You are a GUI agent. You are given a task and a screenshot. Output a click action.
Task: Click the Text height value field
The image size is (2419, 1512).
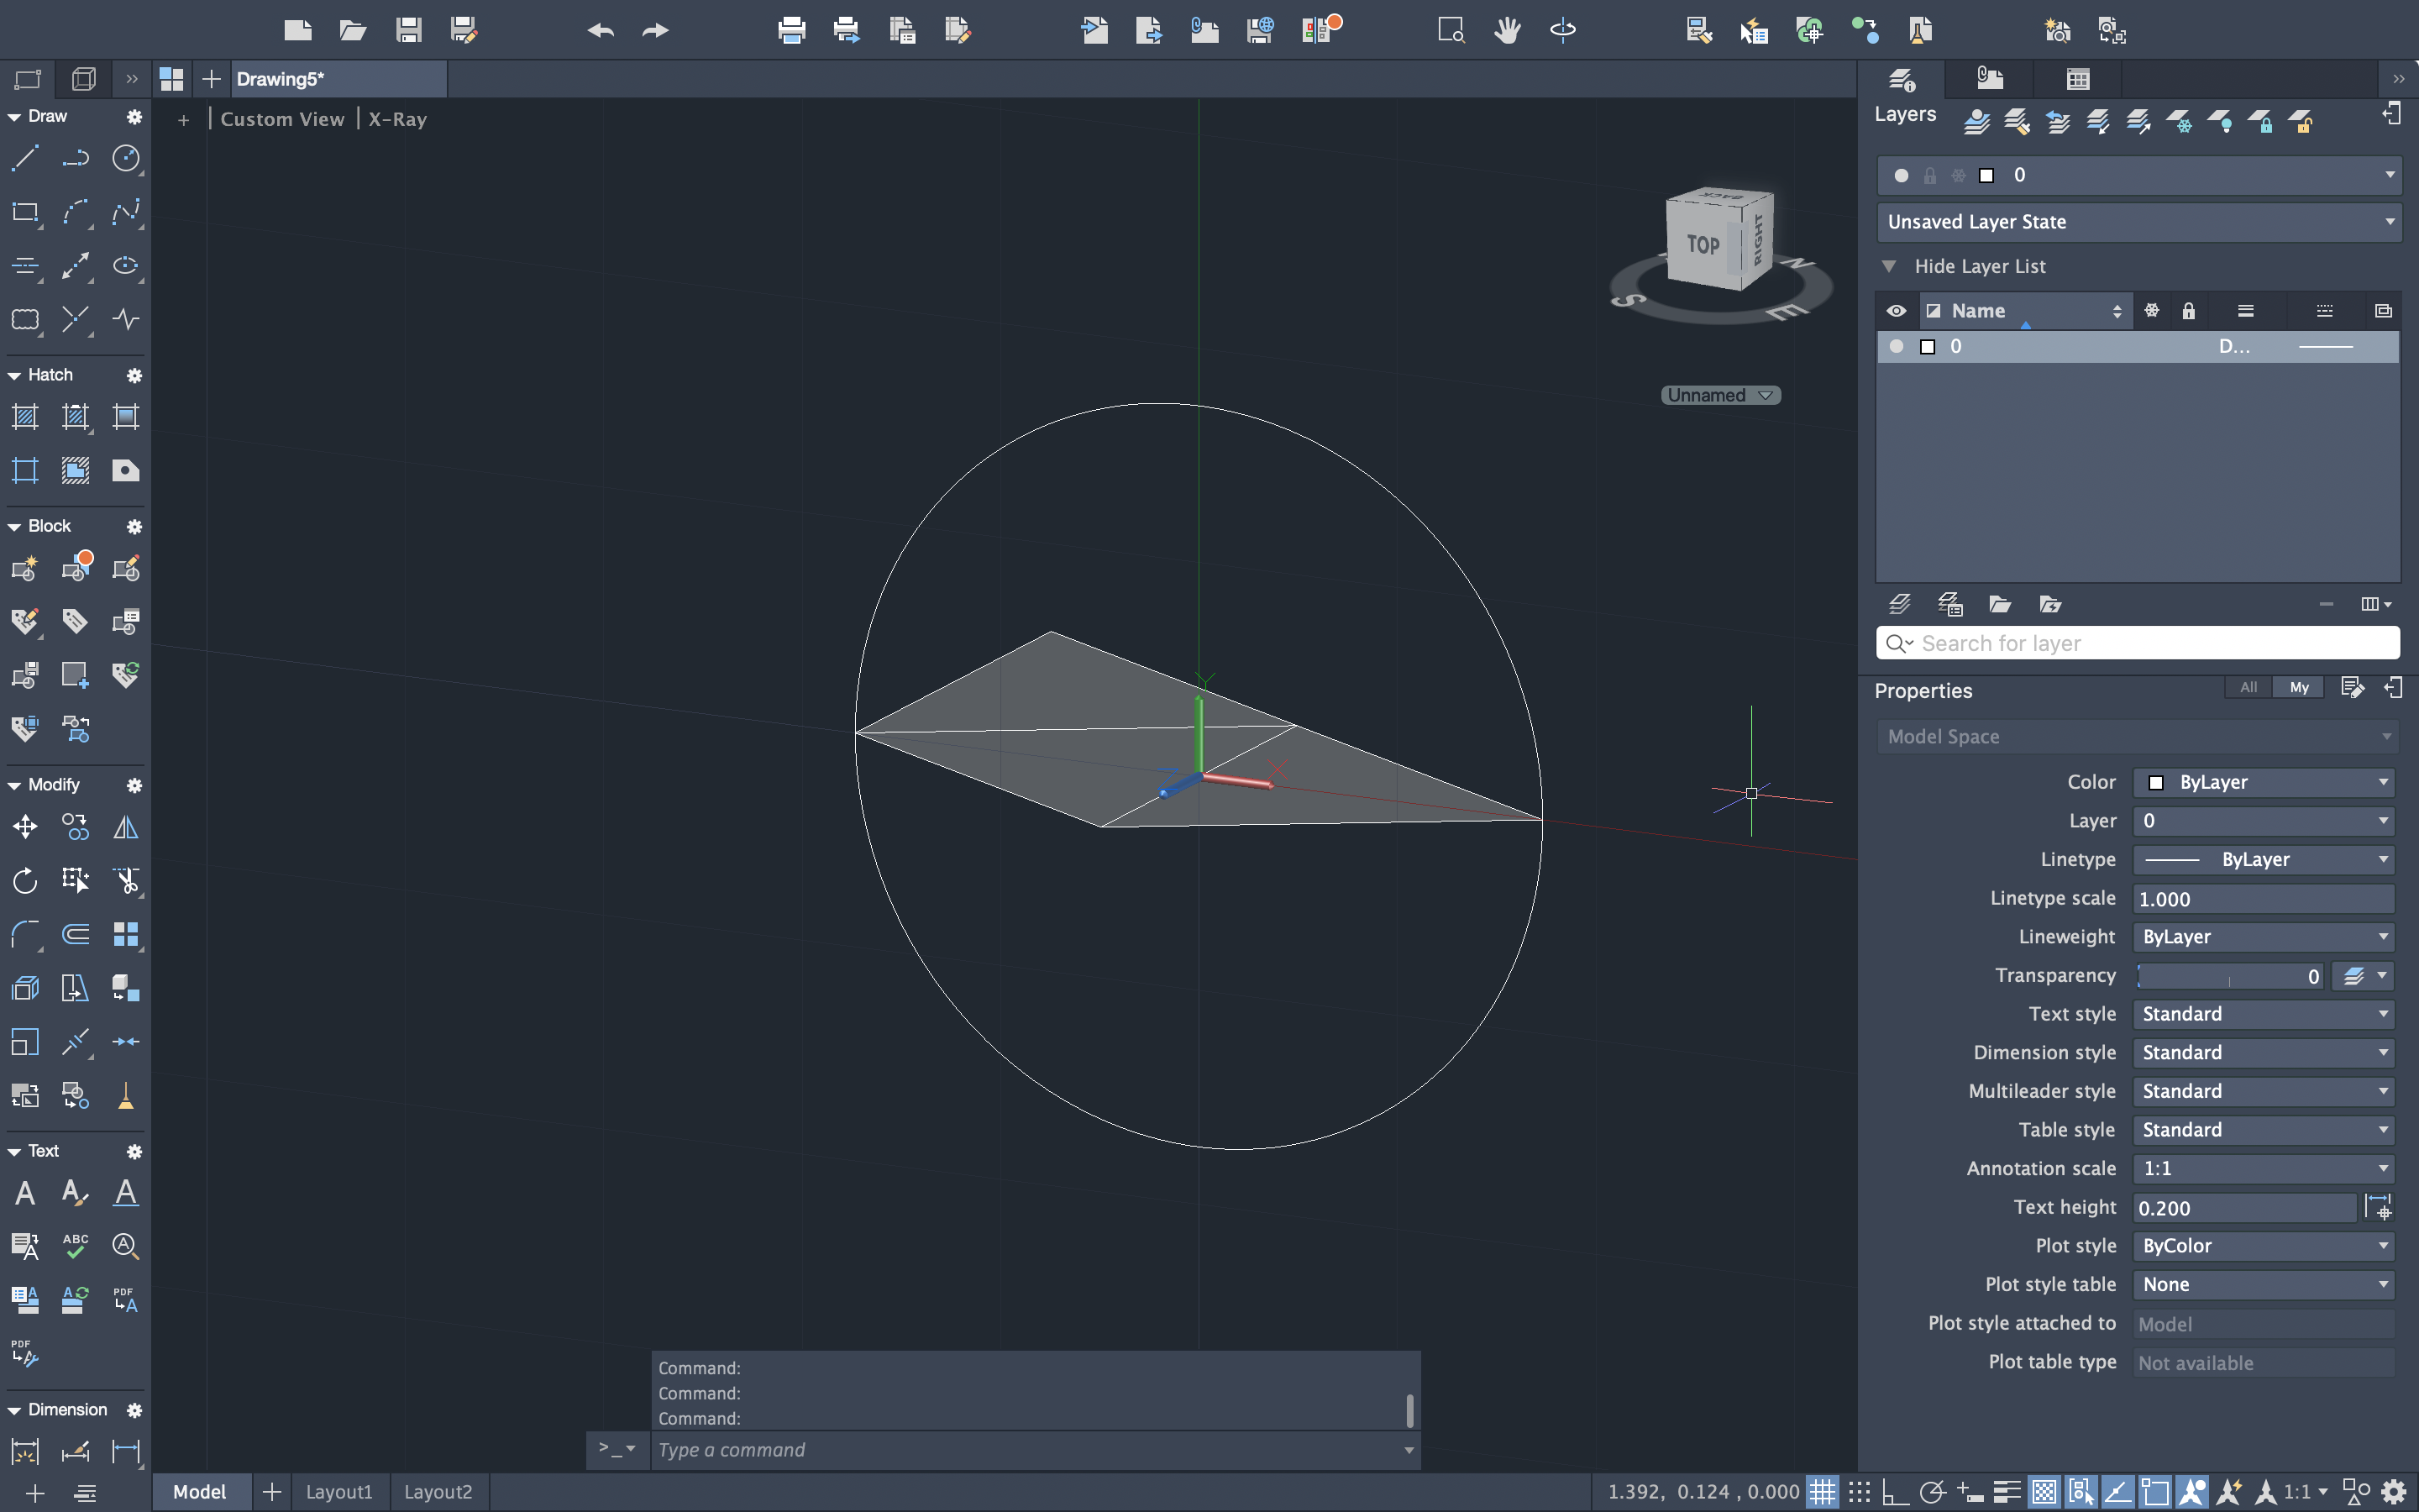click(2245, 1207)
